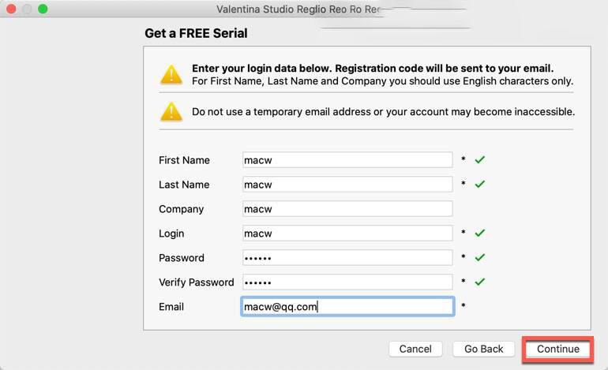
Task: Click the green checkmark next to Login
Action: [x=479, y=234]
